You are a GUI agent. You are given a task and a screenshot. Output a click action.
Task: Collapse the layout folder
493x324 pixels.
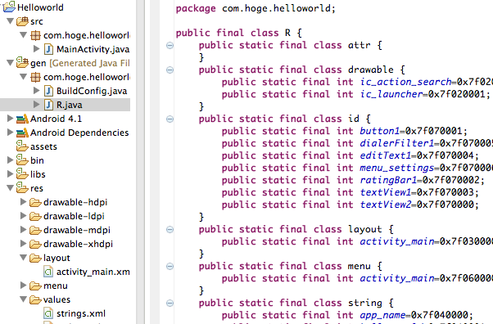(x=23, y=258)
